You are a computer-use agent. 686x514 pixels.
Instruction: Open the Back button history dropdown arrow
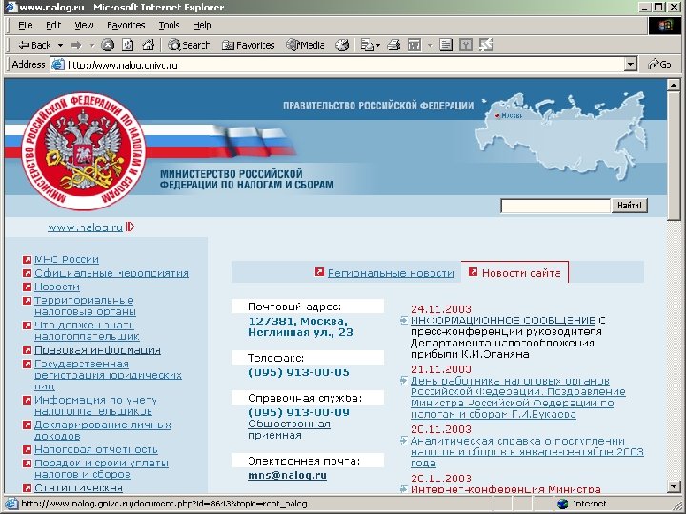[60, 45]
